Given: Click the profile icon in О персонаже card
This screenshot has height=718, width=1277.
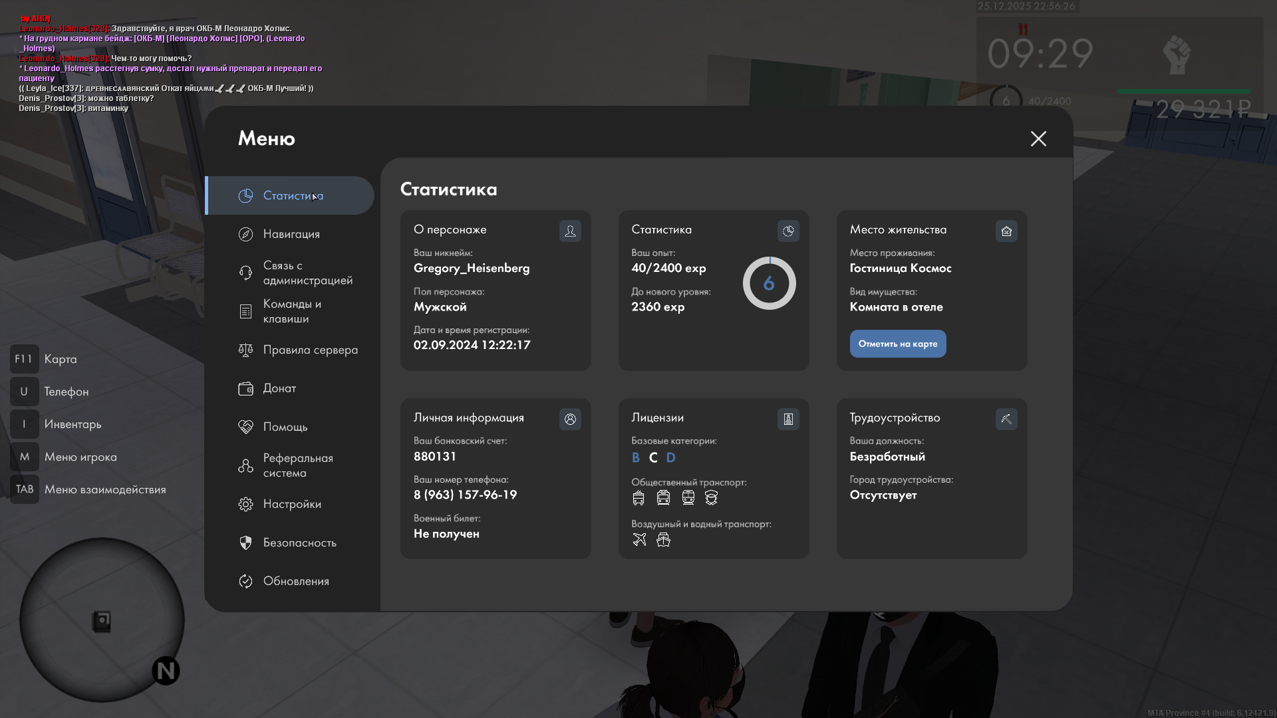Looking at the screenshot, I should coord(570,231).
